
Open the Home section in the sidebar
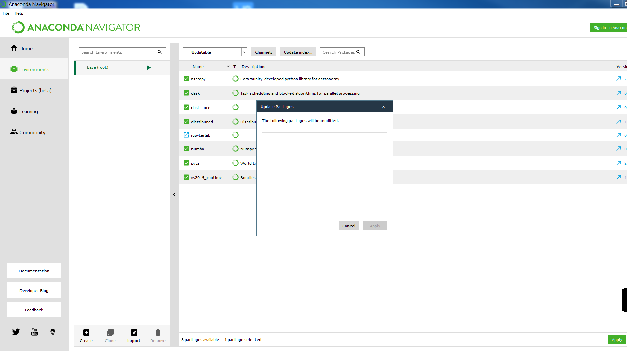[25, 48]
